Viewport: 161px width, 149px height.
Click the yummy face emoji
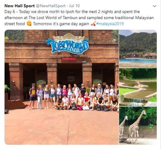click(x=29, y=23)
